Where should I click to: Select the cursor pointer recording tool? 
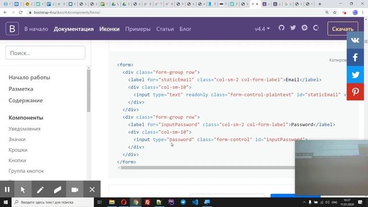click(x=23, y=189)
